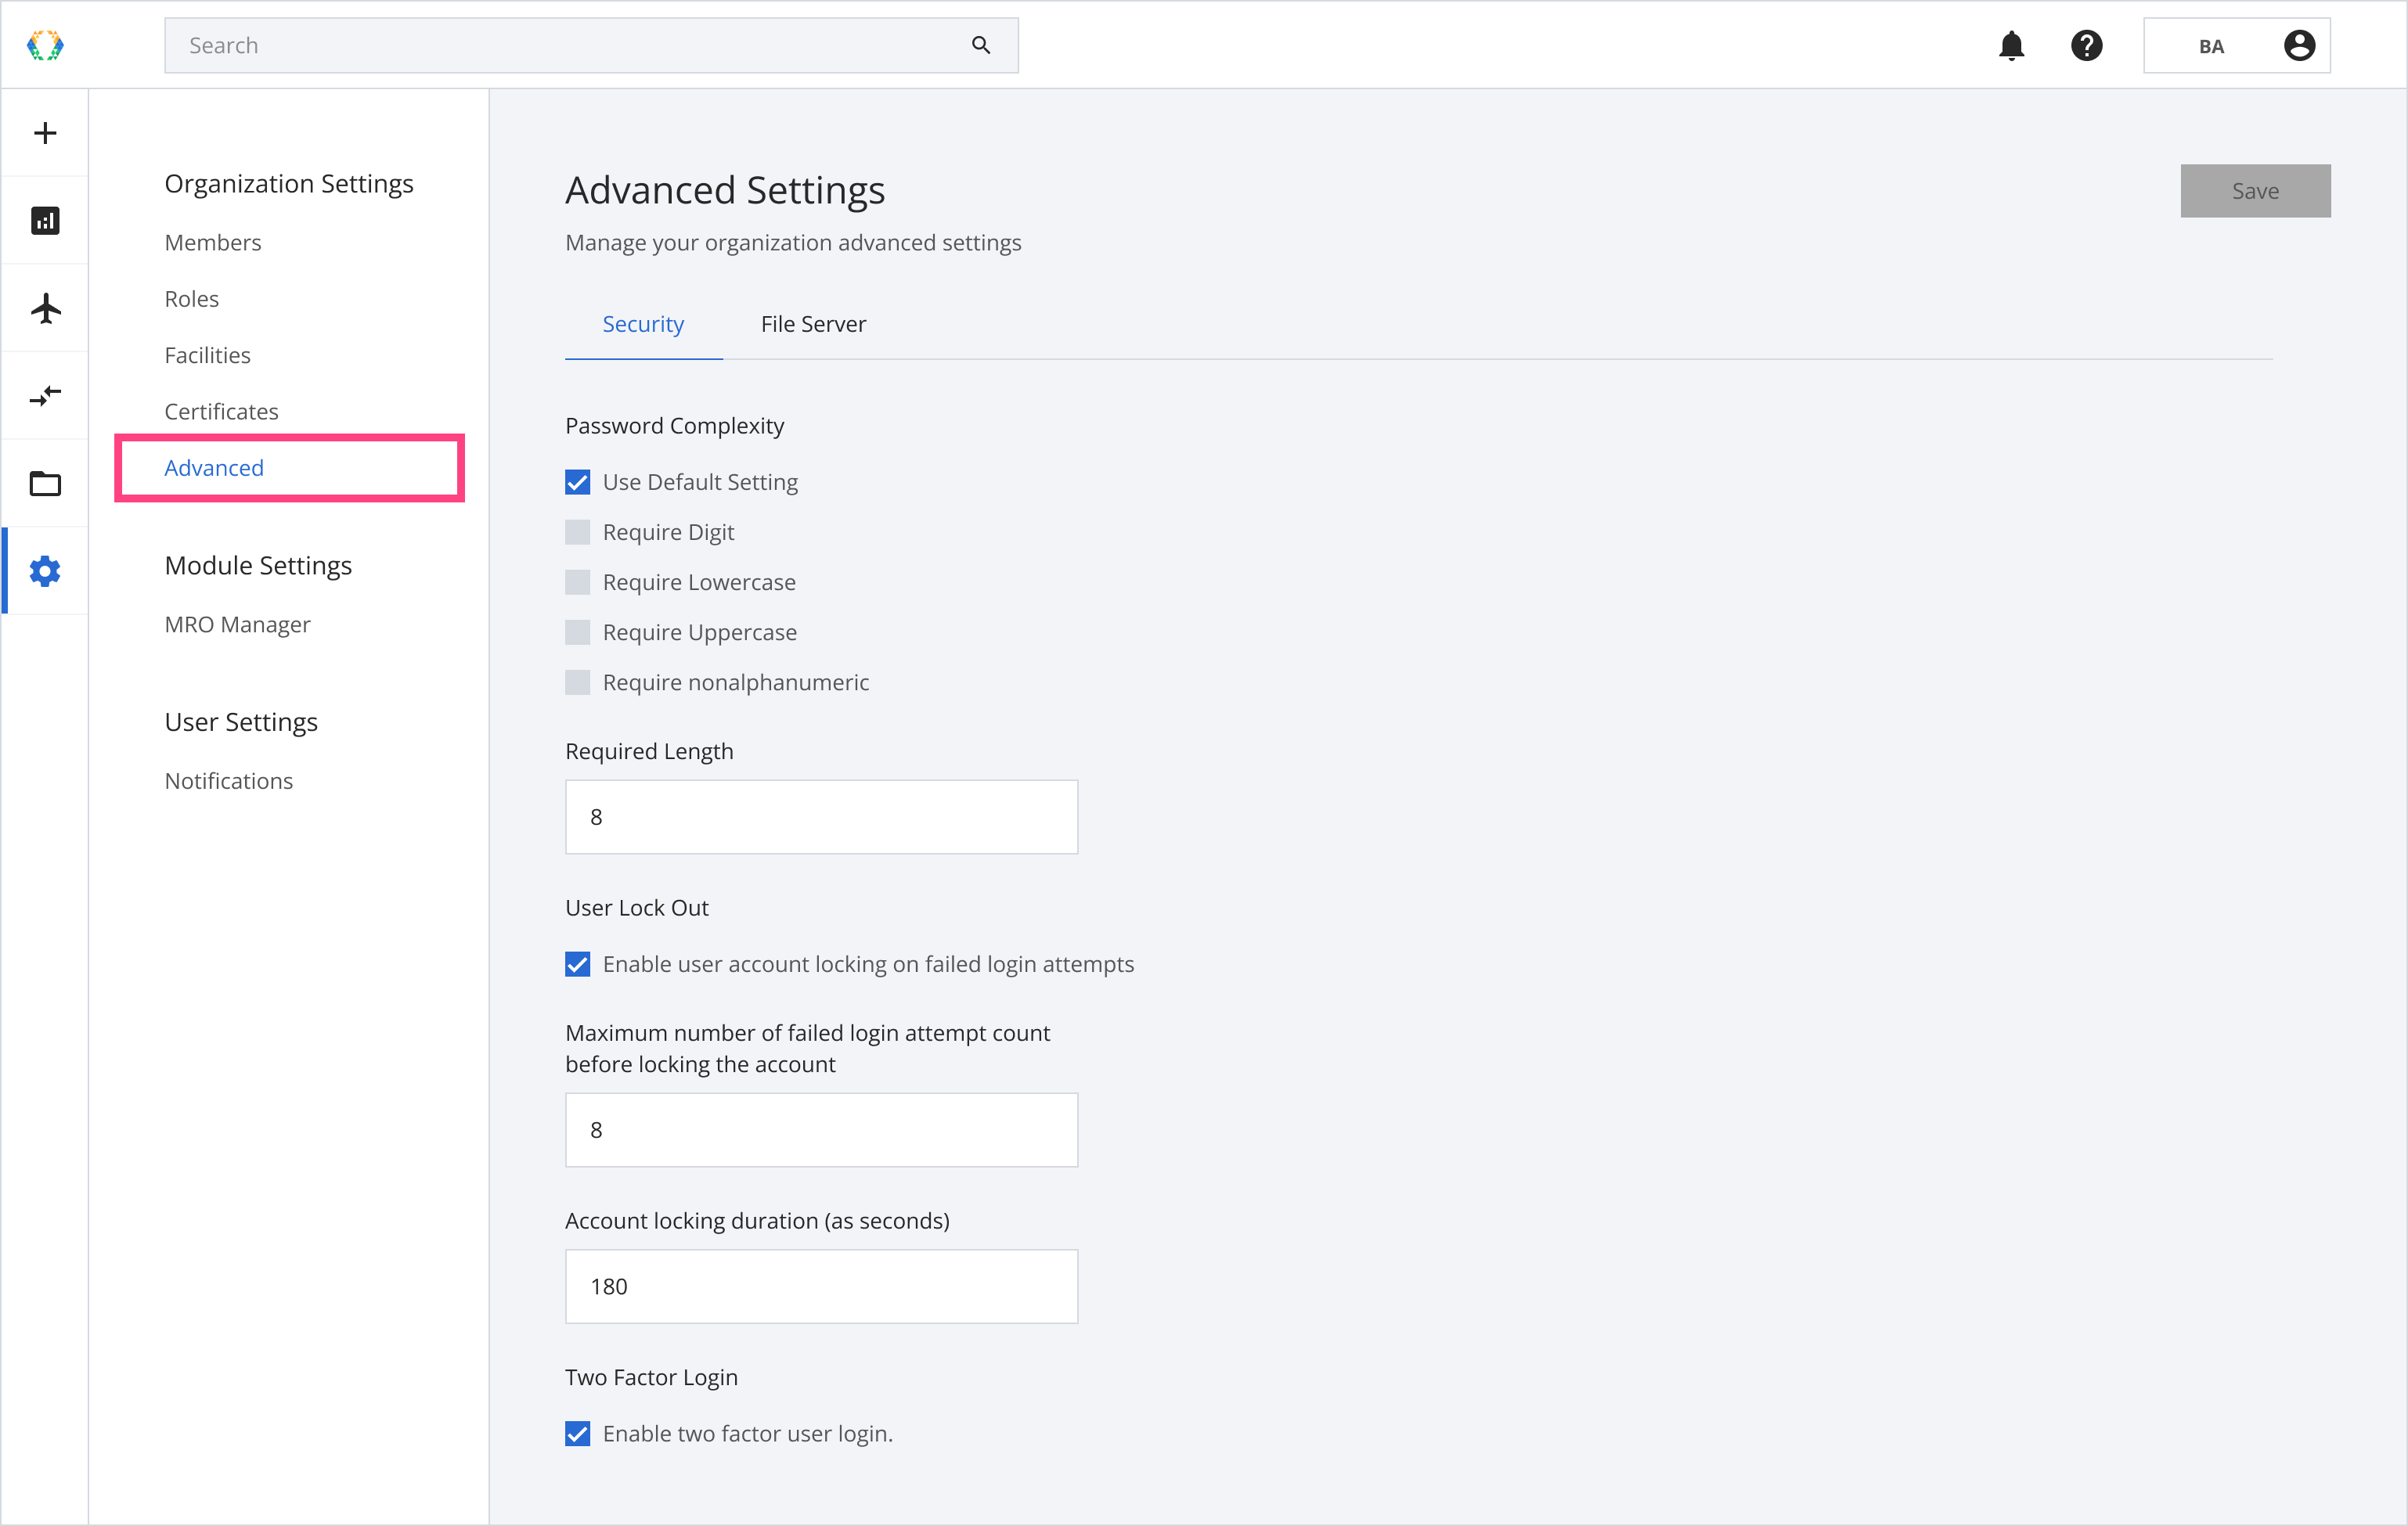Check the Require Digit checkbox
This screenshot has height=1526, width=2408.
(x=578, y=533)
